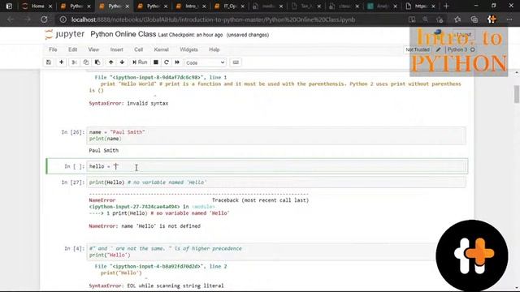This screenshot has width=520, height=292.
Task: Open the Help menu
Action: [214, 49]
